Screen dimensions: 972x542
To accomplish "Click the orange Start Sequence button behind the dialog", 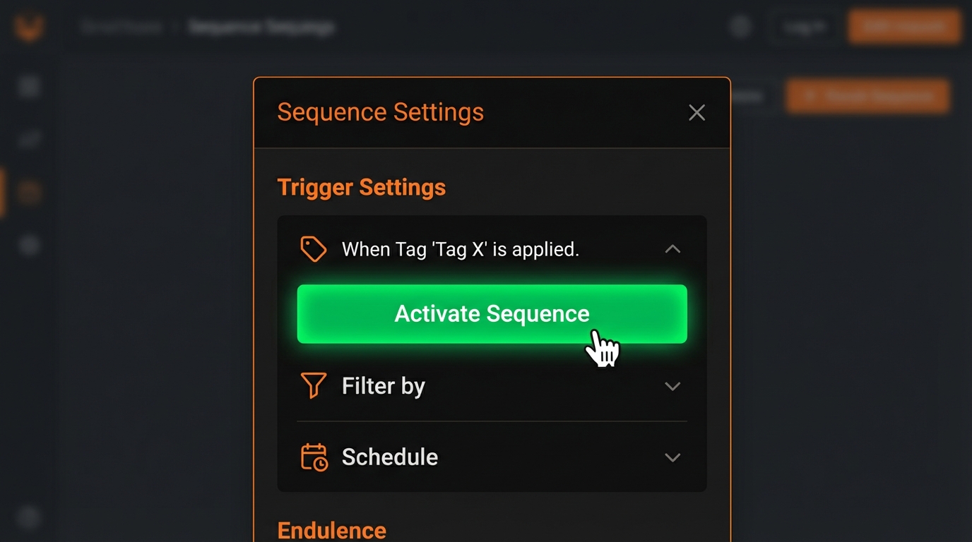I will tap(867, 96).
